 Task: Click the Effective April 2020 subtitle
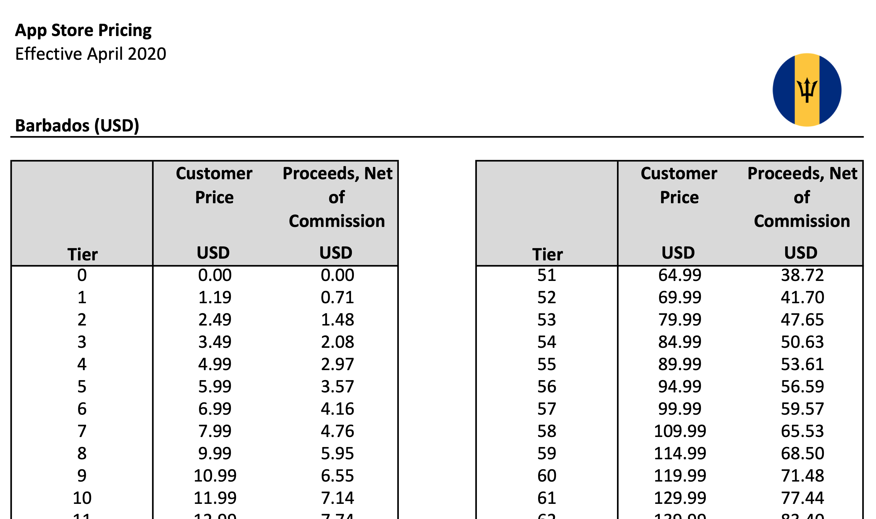[91, 54]
